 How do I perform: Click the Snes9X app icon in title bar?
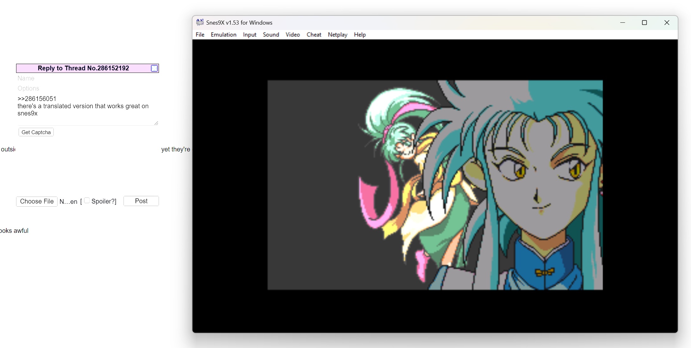click(200, 22)
